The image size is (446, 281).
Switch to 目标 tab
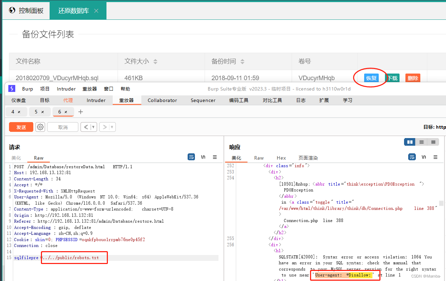pyautogui.click(x=45, y=100)
